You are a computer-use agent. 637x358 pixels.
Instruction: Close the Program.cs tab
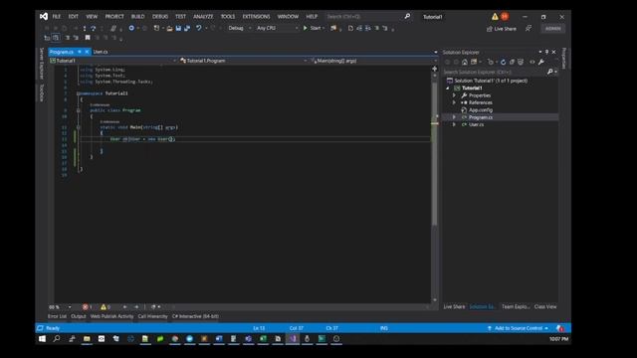87,52
